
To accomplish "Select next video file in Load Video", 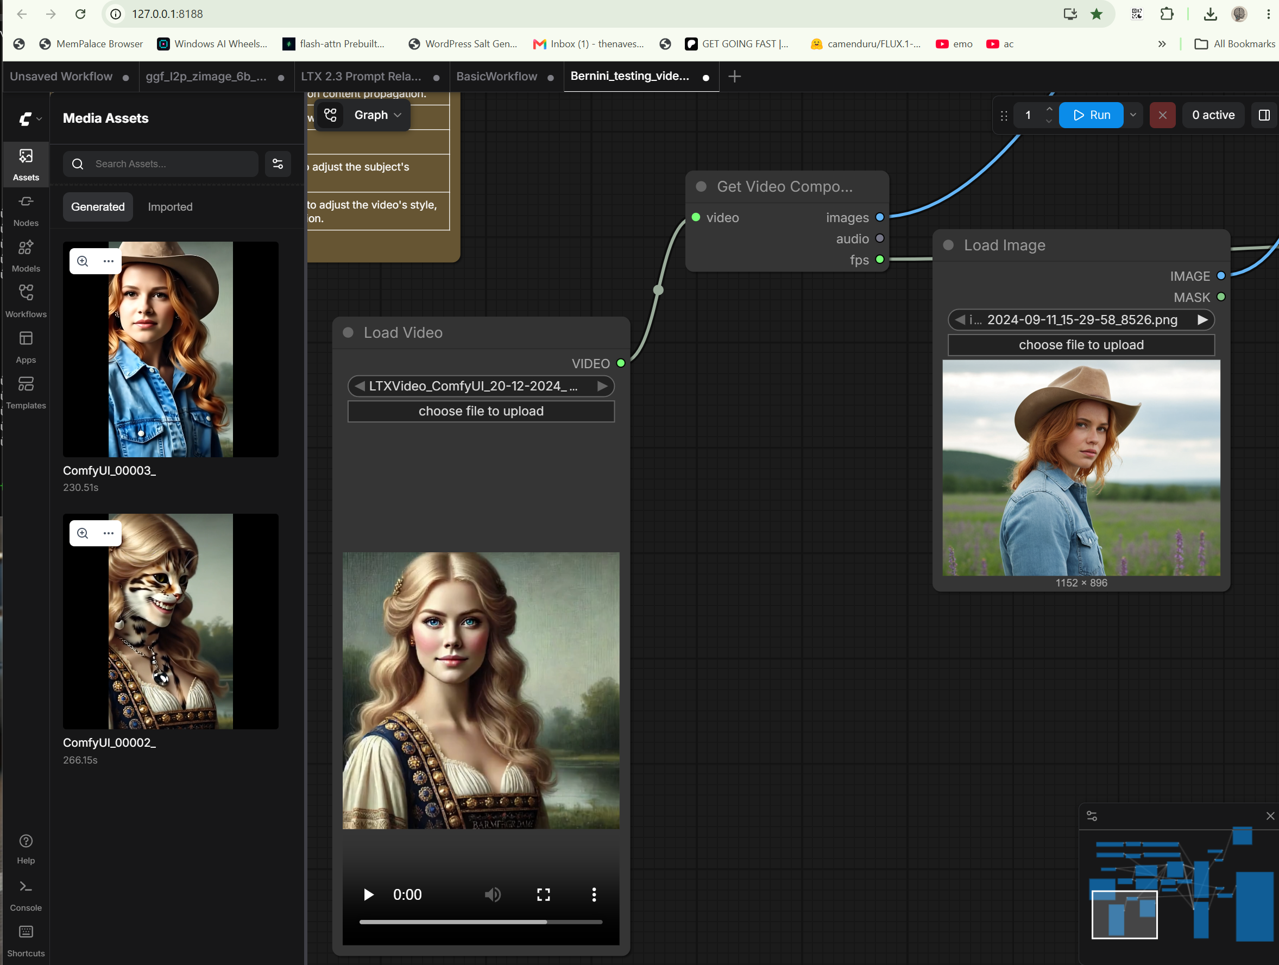I will click(602, 386).
